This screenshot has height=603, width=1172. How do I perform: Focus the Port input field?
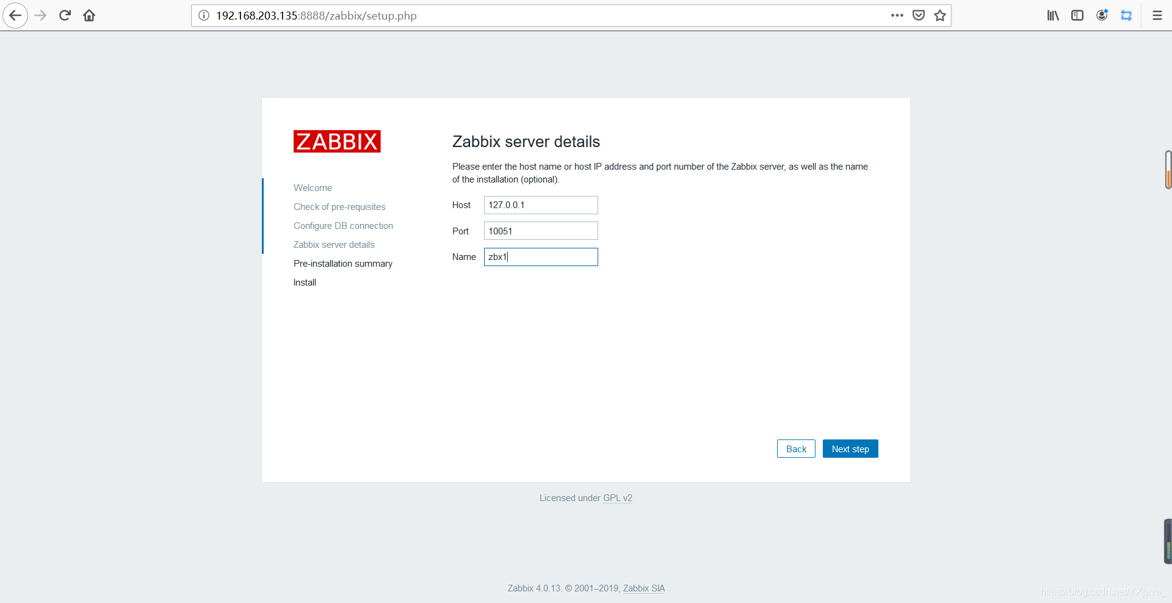[541, 231]
